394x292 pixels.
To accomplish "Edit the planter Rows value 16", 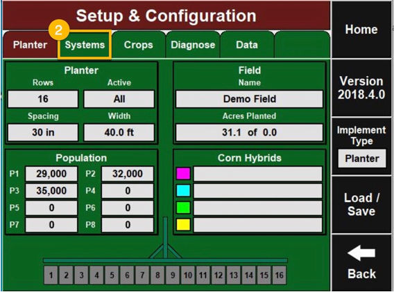I will point(43,99).
